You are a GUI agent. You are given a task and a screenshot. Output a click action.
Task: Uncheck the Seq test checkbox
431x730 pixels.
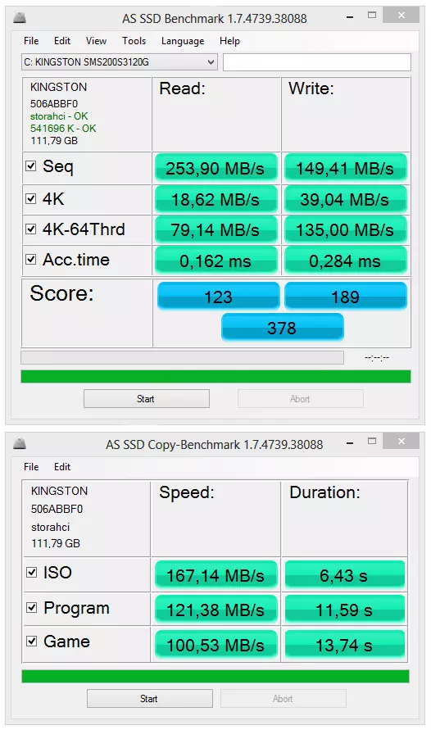tap(30, 165)
